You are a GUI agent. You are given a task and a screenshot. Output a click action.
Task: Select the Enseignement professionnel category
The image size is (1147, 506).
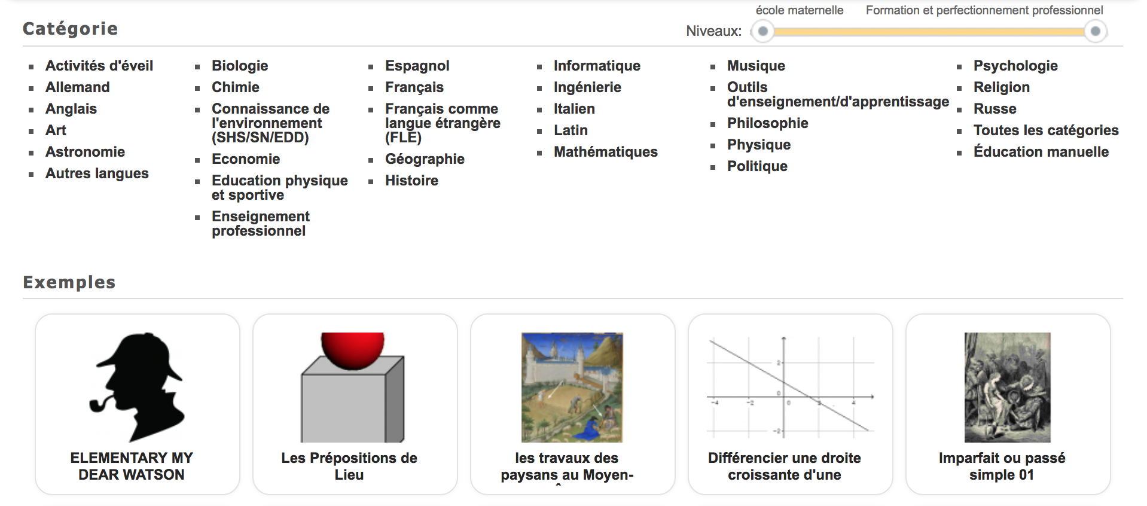pos(260,224)
